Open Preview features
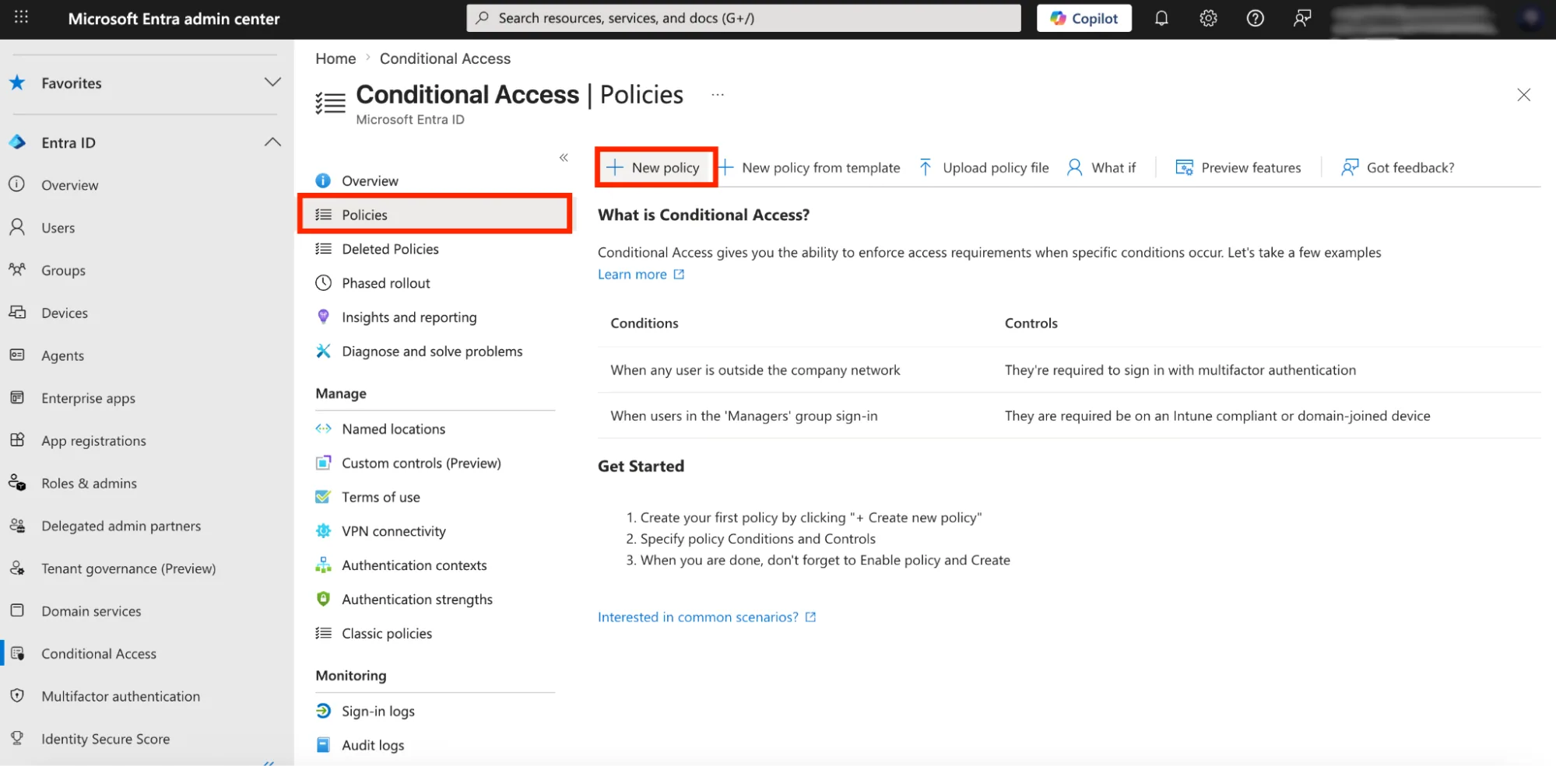Screen dimensions: 1556x766 (1238, 167)
